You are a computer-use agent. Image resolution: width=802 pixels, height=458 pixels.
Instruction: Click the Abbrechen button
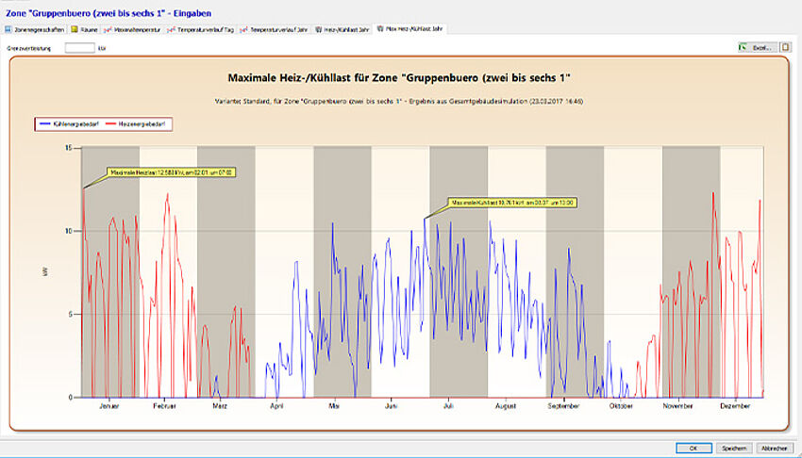[774, 448]
